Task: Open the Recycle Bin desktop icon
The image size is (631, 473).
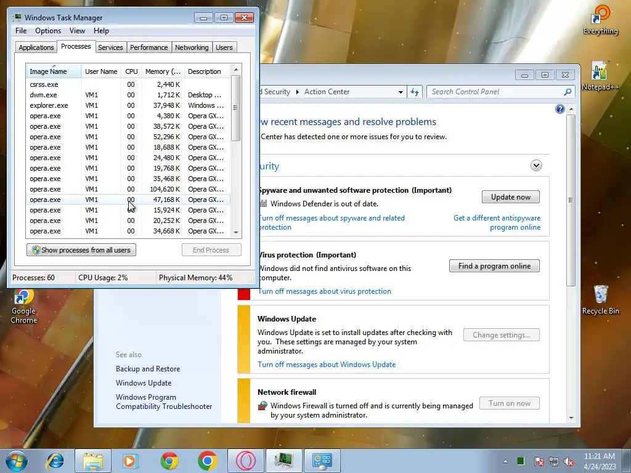Action: [x=600, y=300]
